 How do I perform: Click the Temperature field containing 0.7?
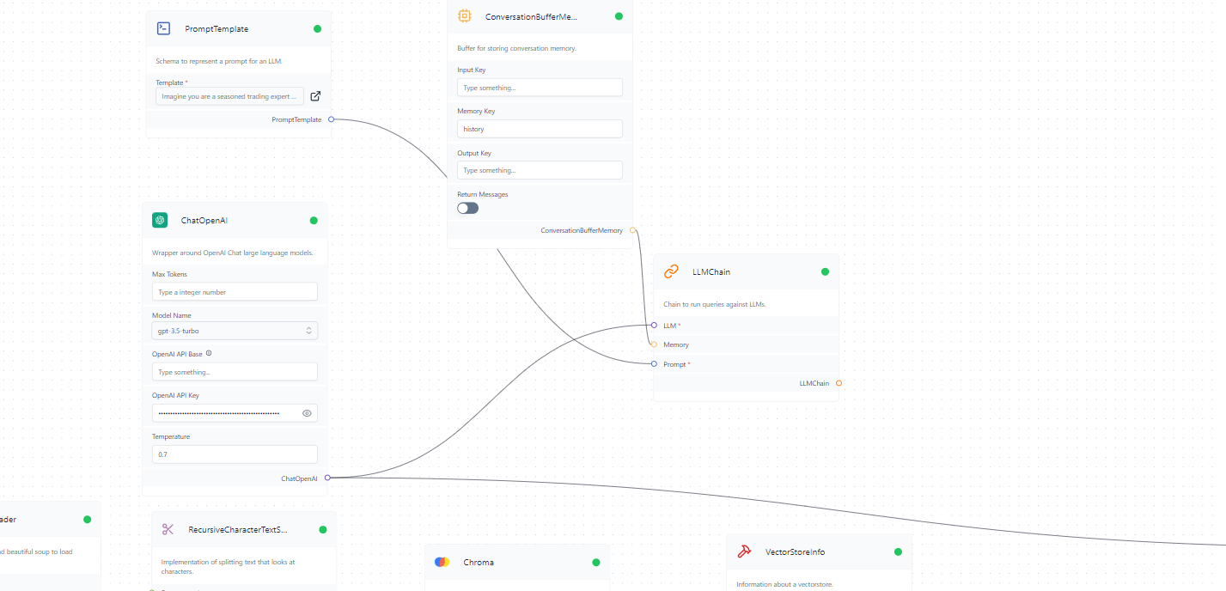pyautogui.click(x=235, y=454)
